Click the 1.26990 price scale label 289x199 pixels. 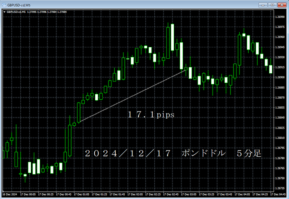(x=280, y=17)
